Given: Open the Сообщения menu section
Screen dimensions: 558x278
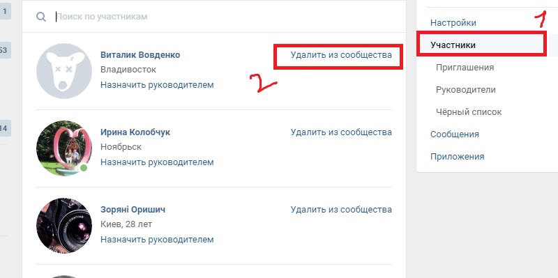Looking at the screenshot, I should pyautogui.click(x=455, y=134).
